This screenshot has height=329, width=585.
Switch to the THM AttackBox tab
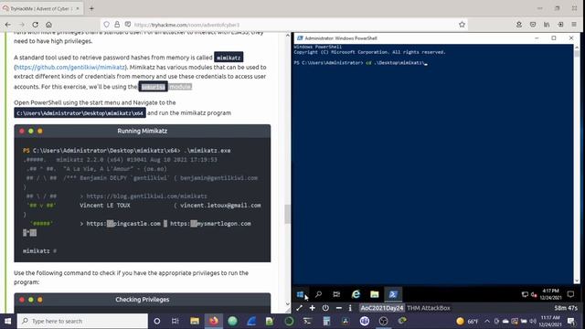429,308
